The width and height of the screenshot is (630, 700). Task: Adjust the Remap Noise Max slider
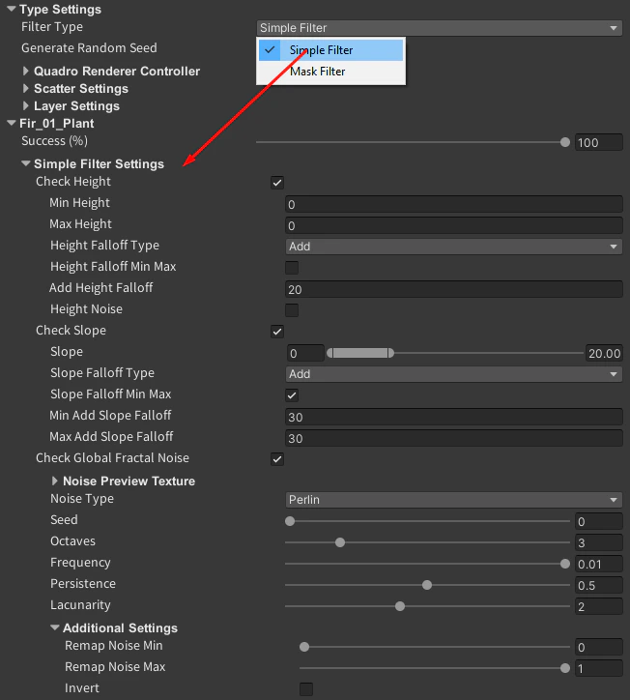click(565, 668)
